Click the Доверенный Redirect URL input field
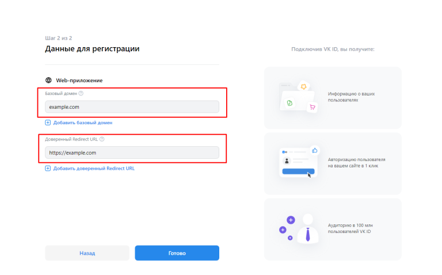Viewport: 442px width, 275px height. click(132, 152)
